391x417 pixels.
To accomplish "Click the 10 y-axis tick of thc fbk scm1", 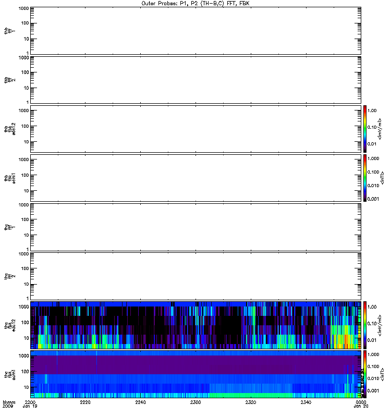I will [x=27, y=387].
